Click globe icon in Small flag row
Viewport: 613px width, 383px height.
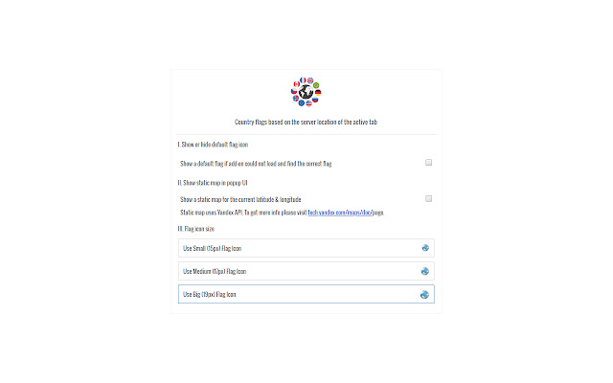[x=424, y=248]
